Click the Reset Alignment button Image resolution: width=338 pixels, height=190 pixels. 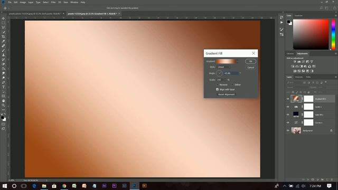pyautogui.click(x=226, y=94)
